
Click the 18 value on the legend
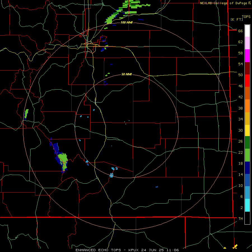click(241, 164)
